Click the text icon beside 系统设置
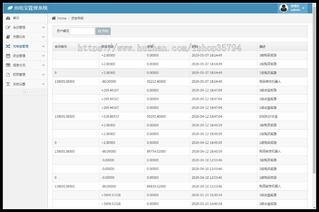Image resolution: width=319 pixels, height=212 pixels. click(x=8, y=84)
